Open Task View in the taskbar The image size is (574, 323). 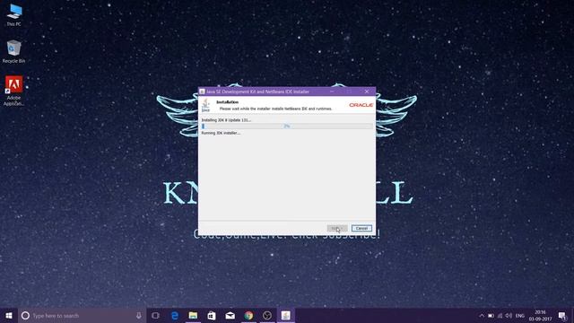tap(155, 315)
